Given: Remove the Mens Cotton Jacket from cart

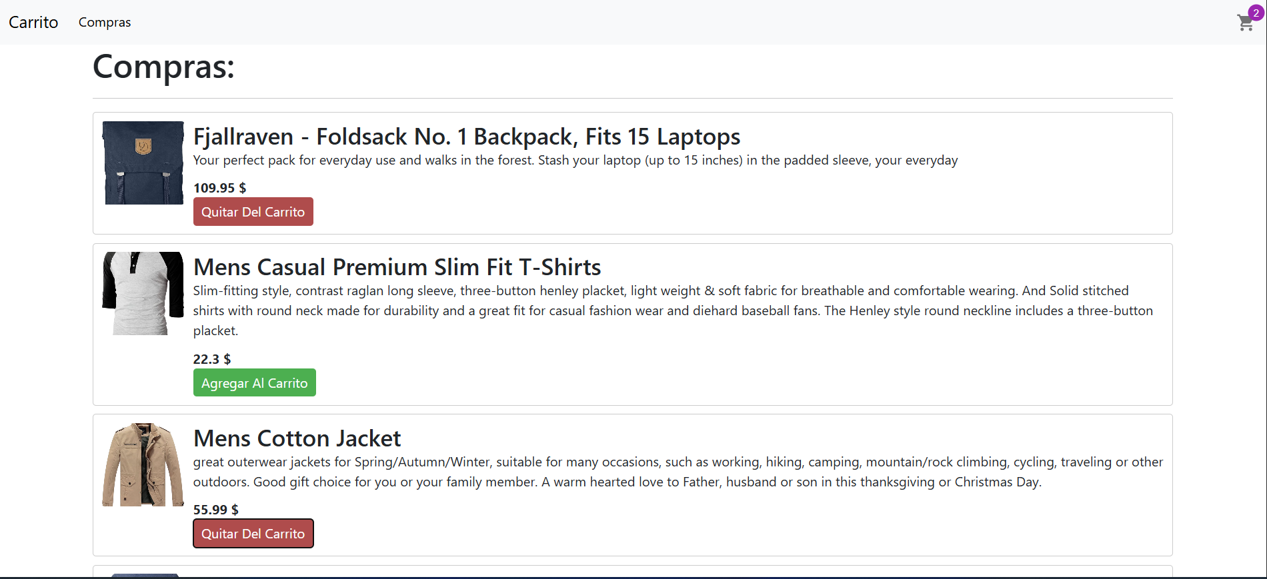Looking at the screenshot, I should 253,534.
